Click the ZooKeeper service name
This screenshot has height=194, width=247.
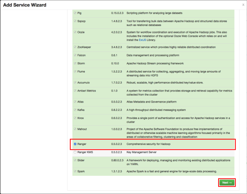[84, 47]
